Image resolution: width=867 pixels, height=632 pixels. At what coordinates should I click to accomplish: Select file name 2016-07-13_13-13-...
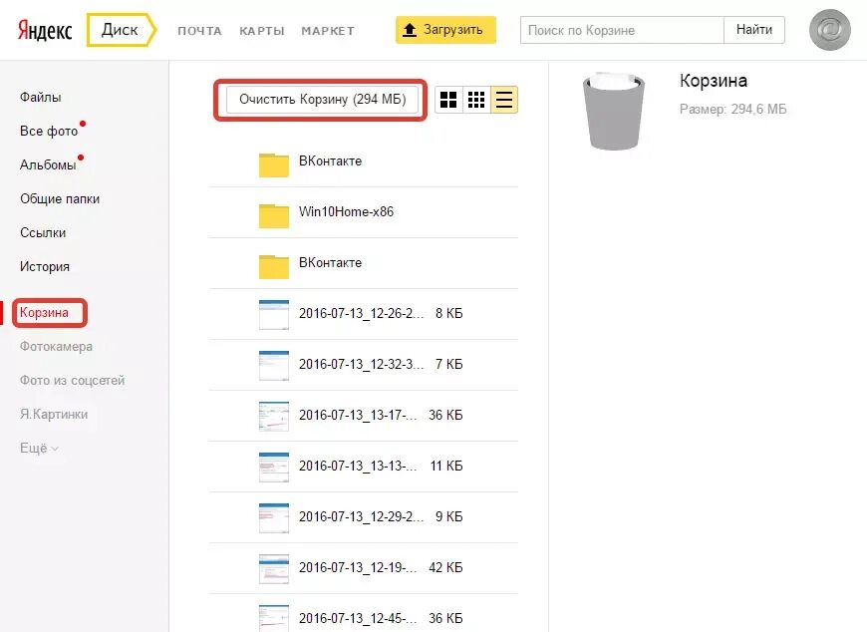tap(358, 467)
